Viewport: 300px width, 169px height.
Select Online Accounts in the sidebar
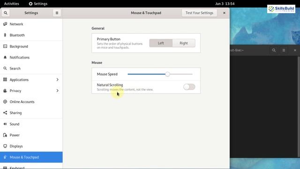coord(31,102)
